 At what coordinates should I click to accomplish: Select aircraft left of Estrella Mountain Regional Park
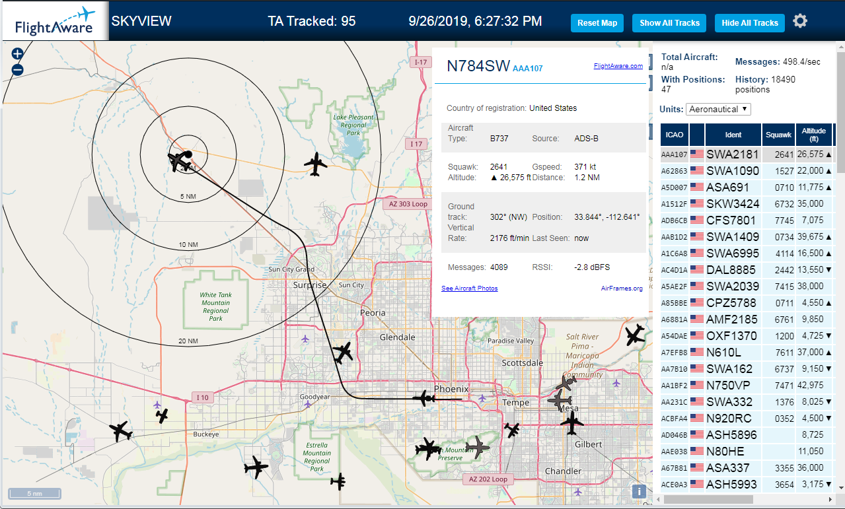pos(256,468)
